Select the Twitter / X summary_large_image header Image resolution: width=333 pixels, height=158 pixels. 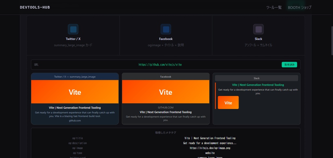click(75, 77)
